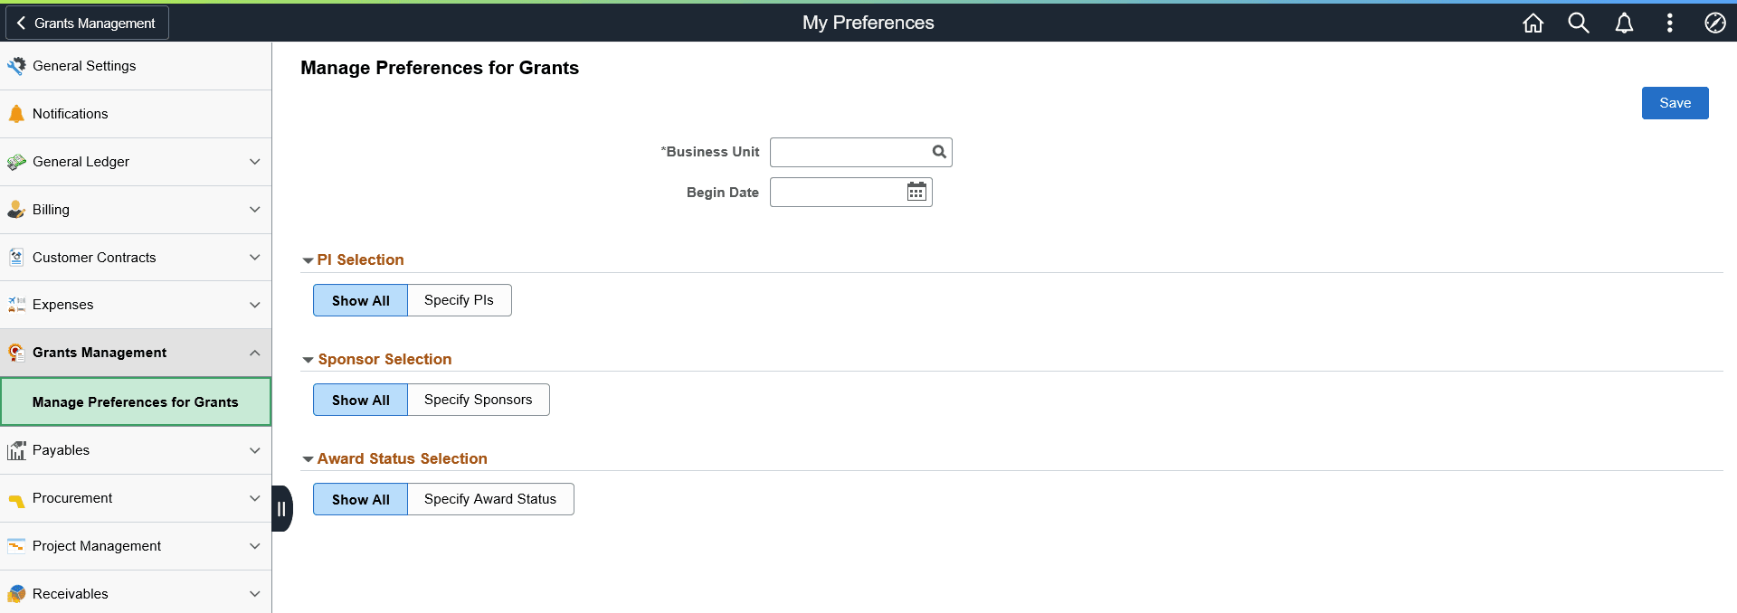1737x613 pixels.
Task: Click the Business Unit lookup magnifier icon
Action: (938, 152)
